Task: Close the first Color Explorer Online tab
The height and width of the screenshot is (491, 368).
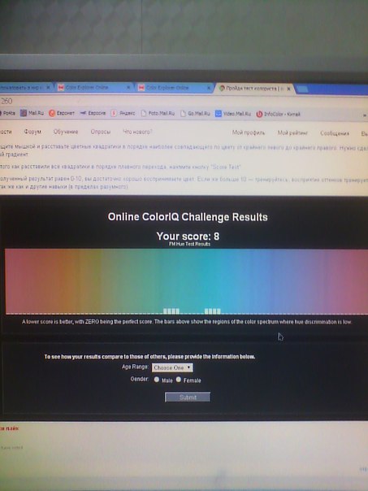Action: click(128, 88)
